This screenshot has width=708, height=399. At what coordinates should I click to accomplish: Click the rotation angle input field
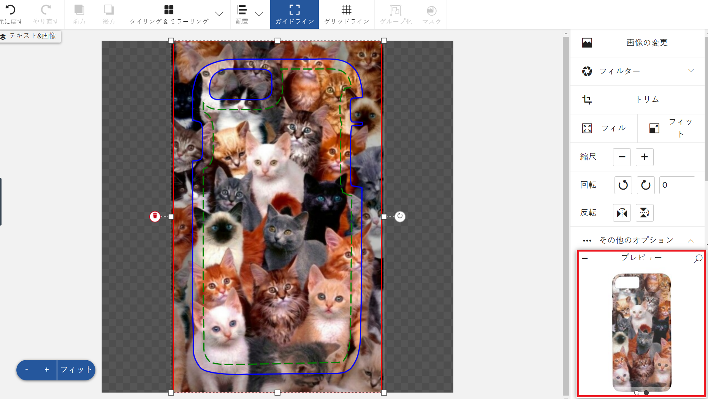pyautogui.click(x=677, y=185)
